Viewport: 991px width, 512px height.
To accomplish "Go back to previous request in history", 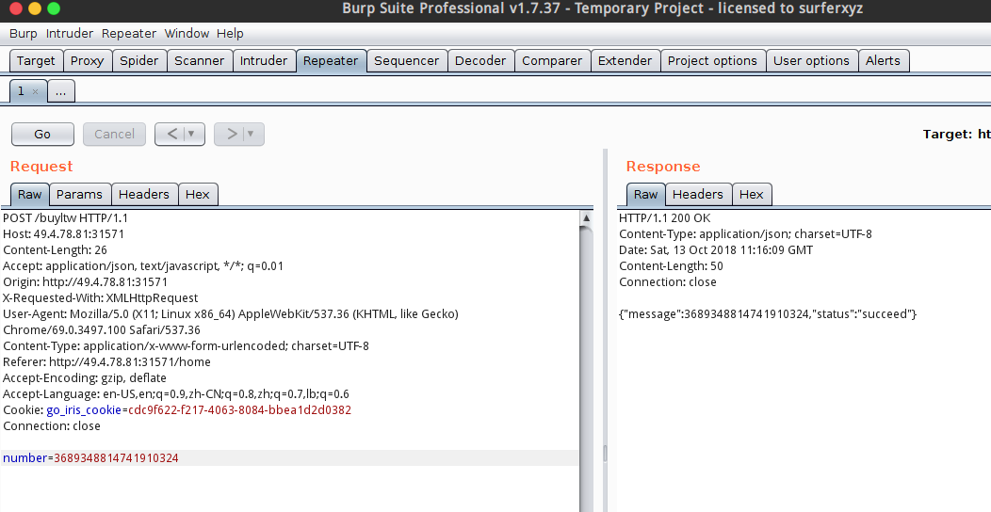I will pyautogui.click(x=171, y=134).
